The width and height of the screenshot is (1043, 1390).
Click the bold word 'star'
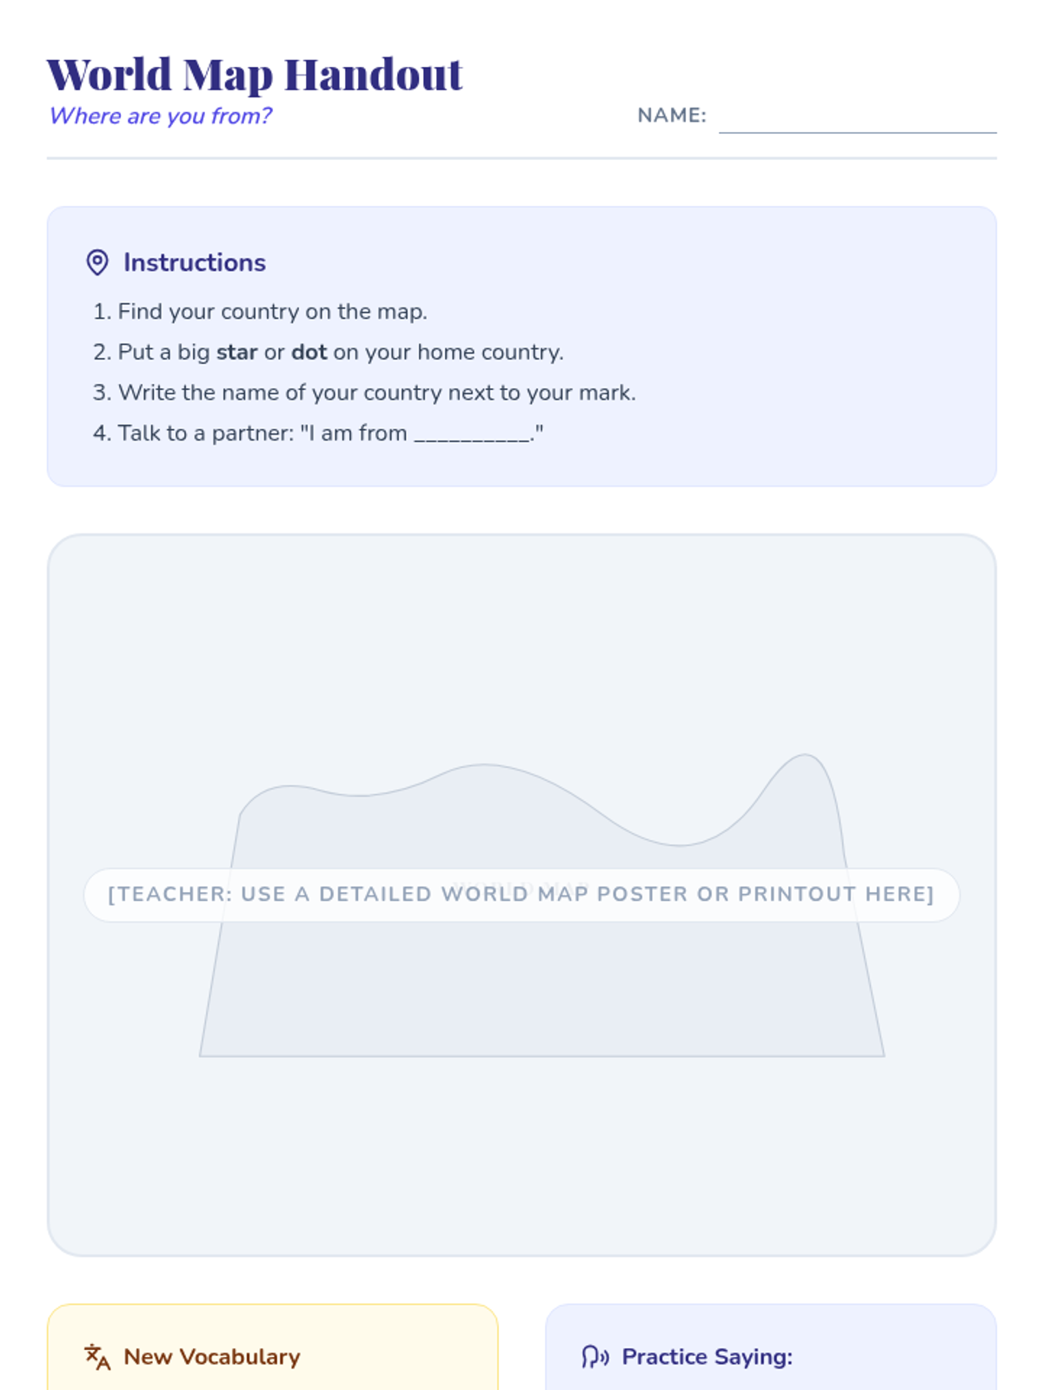point(236,352)
